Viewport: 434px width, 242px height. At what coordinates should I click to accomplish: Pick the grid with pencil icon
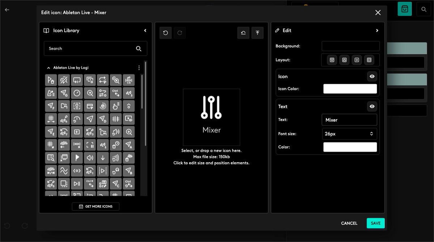coord(103,184)
